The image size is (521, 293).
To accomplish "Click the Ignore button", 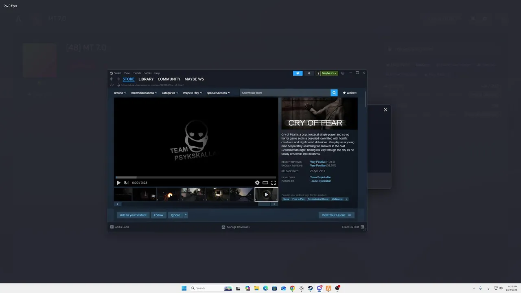I will pyautogui.click(x=175, y=215).
